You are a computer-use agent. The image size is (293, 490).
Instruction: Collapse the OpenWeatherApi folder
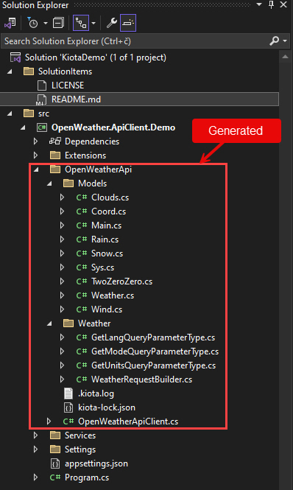pyautogui.click(x=36, y=169)
